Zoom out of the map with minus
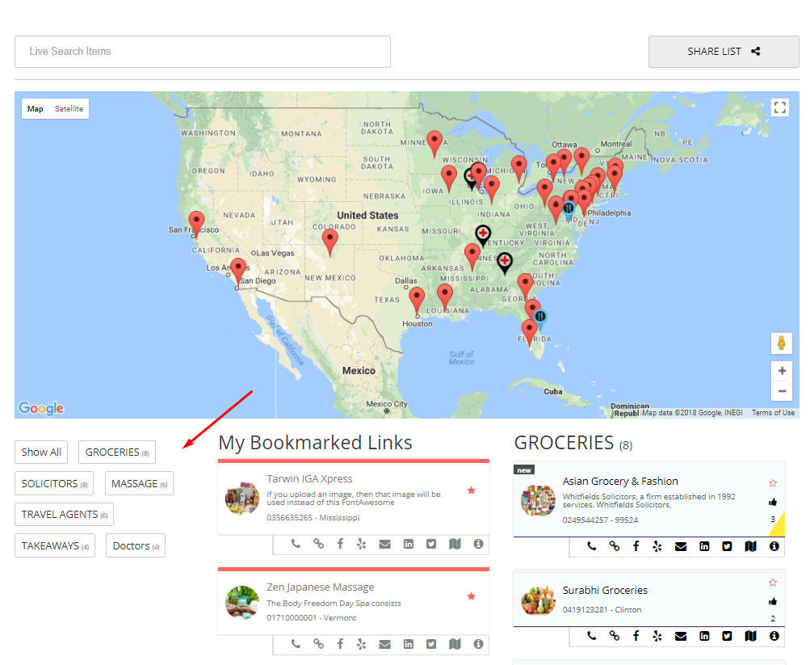Image resolution: width=810 pixels, height=665 pixels. click(782, 391)
